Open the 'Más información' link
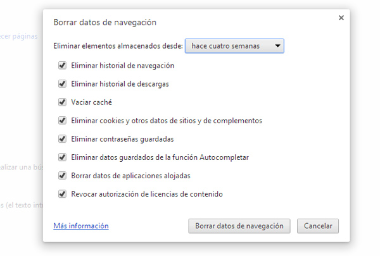Image resolution: width=380 pixels, height=256 pixels. (x=81, y=226)
